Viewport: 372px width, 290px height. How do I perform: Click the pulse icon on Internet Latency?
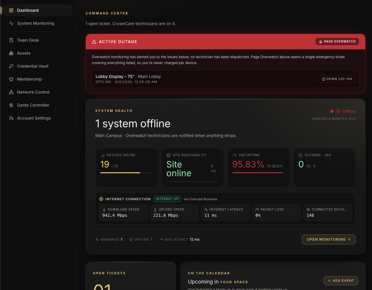[x=206, y=210]
